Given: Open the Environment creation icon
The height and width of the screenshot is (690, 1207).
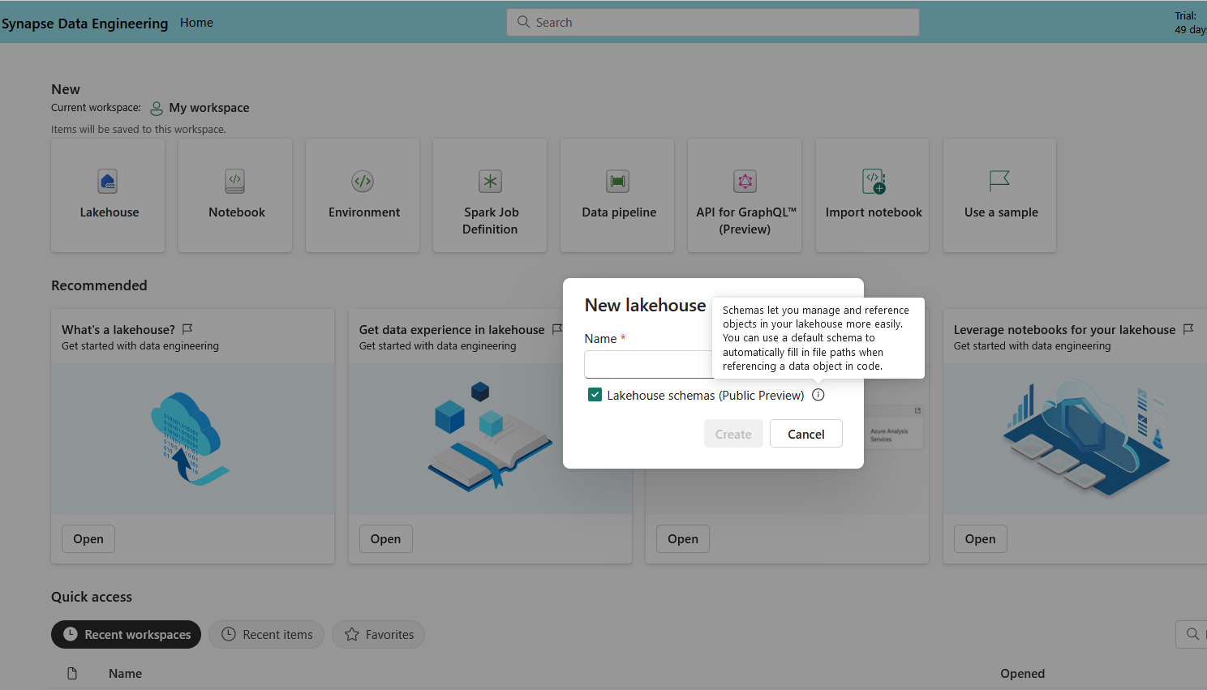Looking at the screenshot, I should point(363,181).
